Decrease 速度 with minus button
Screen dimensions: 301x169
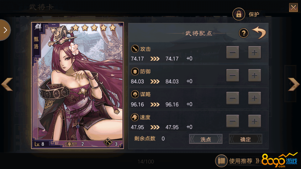coord(232,121)
